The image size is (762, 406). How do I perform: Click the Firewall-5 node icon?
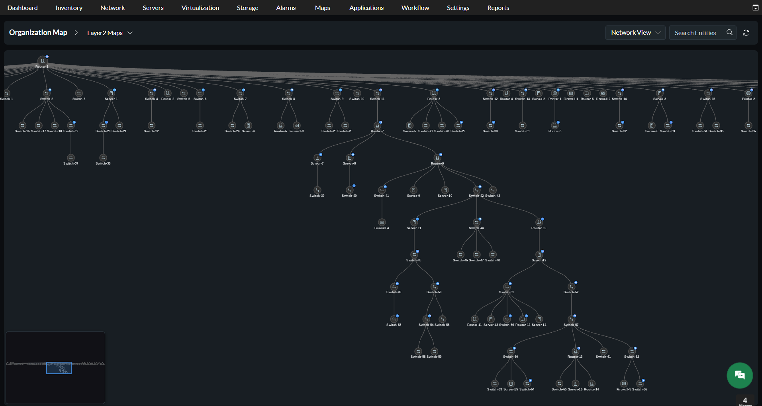click(624, 384)
